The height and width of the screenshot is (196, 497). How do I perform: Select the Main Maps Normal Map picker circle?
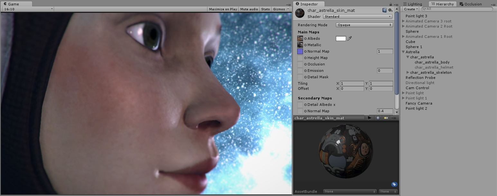[x=306, y=51]
